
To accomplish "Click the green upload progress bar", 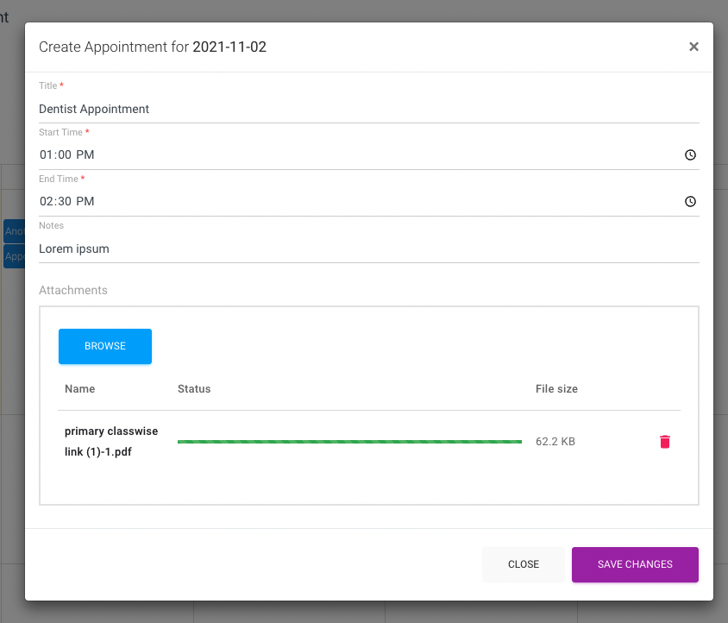I will [x=349, y=441].
